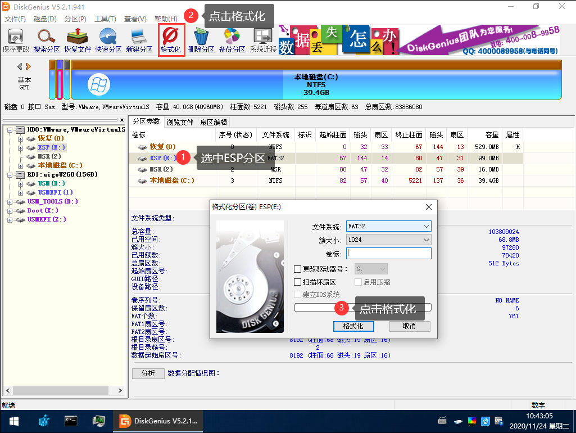Switch to the 扇区编辑 tab

click(x=214, y=123)
